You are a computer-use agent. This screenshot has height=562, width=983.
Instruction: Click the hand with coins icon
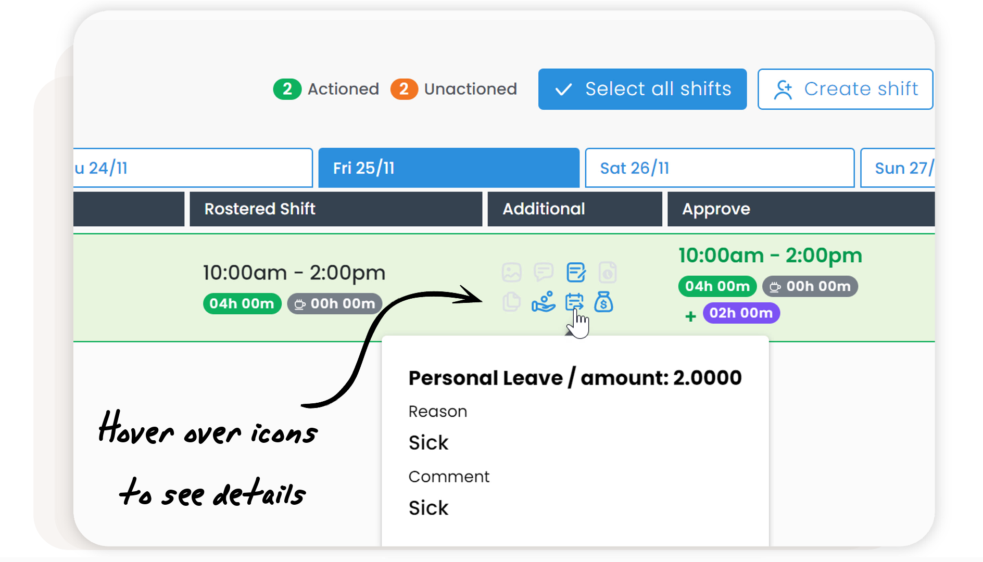click(x=544, y=302)
